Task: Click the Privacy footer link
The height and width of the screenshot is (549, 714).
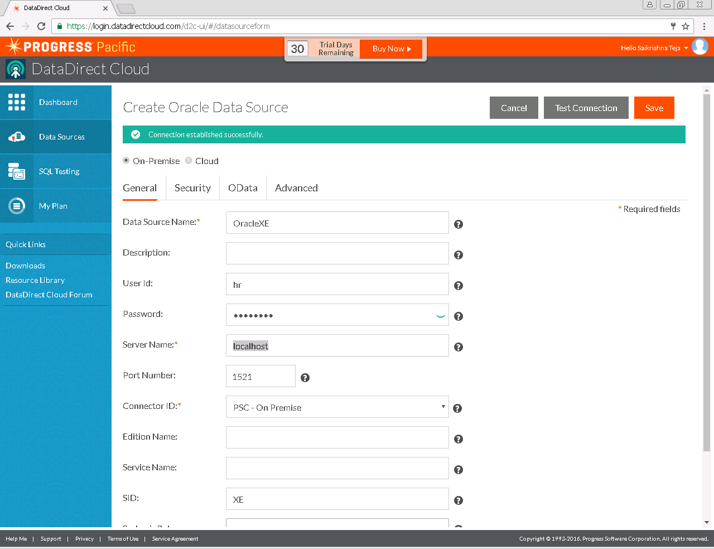Action: coord(84,539)
